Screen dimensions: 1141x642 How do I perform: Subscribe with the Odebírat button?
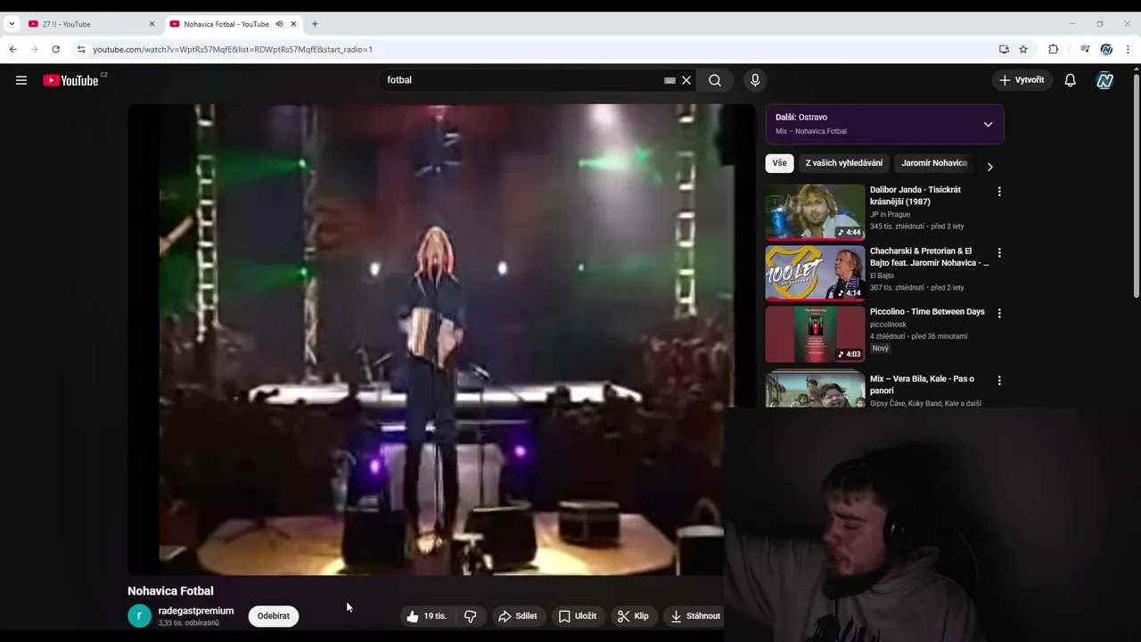274,616
